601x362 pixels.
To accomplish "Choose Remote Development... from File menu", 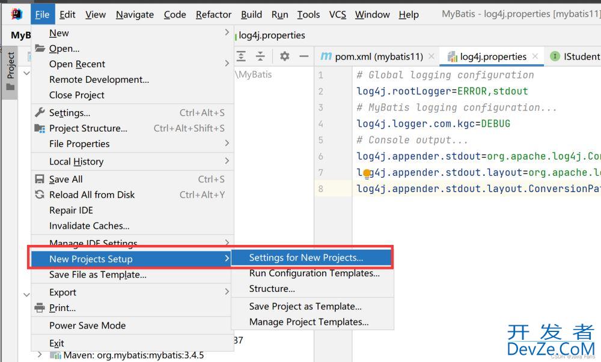I will tap(132, 79).
